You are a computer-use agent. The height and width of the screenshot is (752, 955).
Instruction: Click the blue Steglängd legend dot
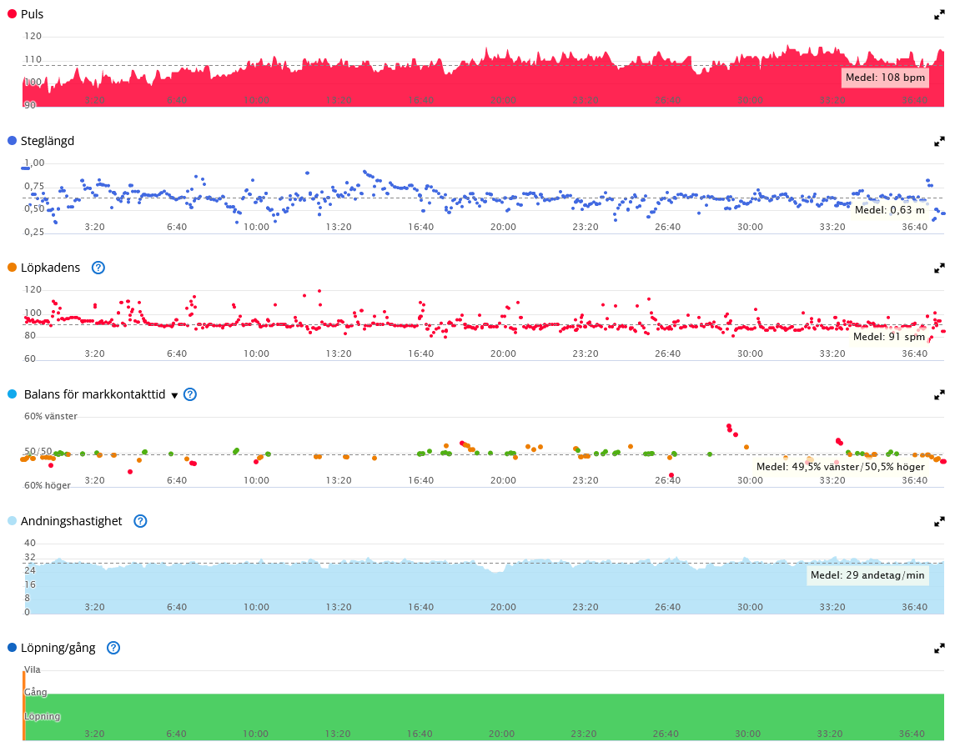[x=12, y=140]
